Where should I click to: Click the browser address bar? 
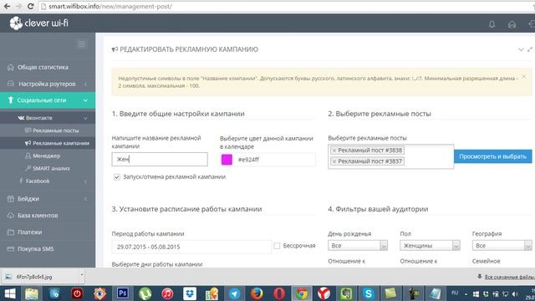coord(287,6)
